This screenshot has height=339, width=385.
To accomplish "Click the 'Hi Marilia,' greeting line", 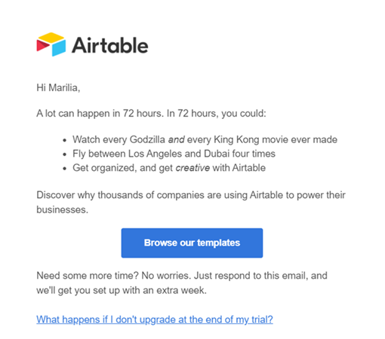I will click(x=58, y=88).
